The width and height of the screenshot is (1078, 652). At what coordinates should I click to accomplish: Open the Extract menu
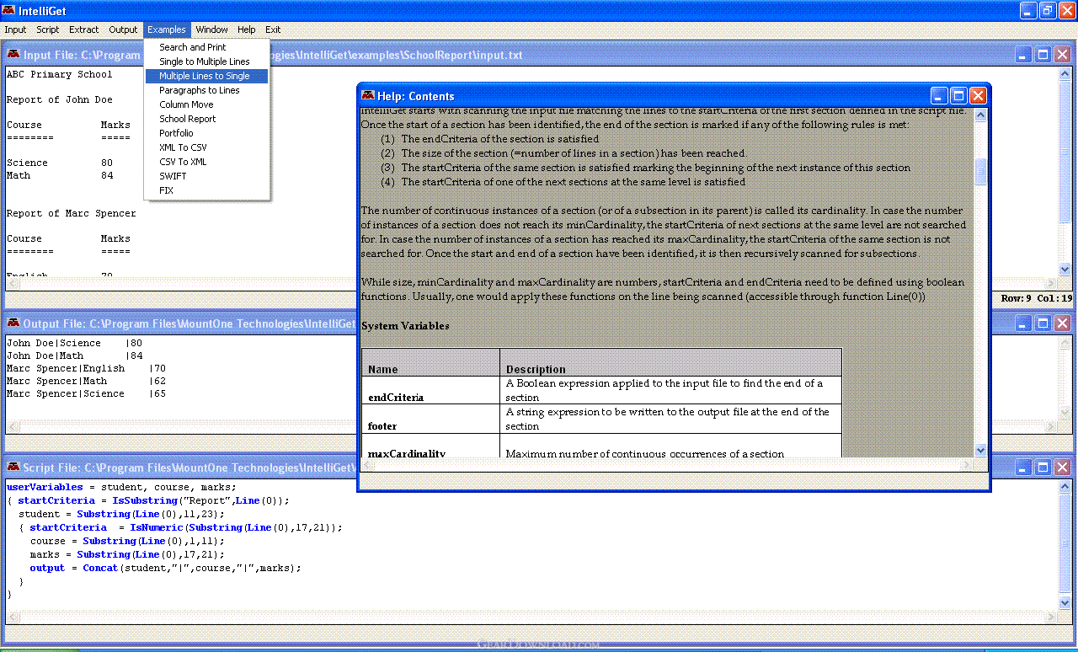pyautogui.click(x=84, y=29)
